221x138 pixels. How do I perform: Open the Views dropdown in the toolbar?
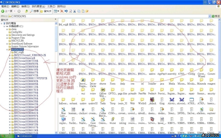[x=56, y=11]
